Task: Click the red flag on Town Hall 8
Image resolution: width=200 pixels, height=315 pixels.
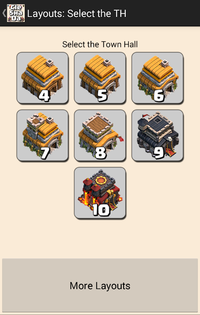Action: (120, 139)
